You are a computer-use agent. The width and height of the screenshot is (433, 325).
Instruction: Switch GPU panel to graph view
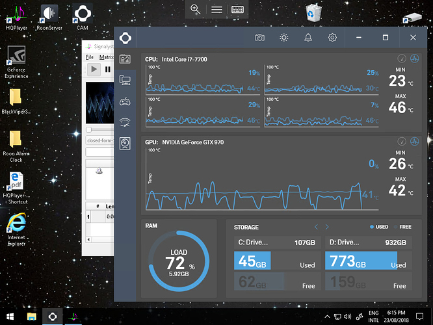[x=415, y=142]
